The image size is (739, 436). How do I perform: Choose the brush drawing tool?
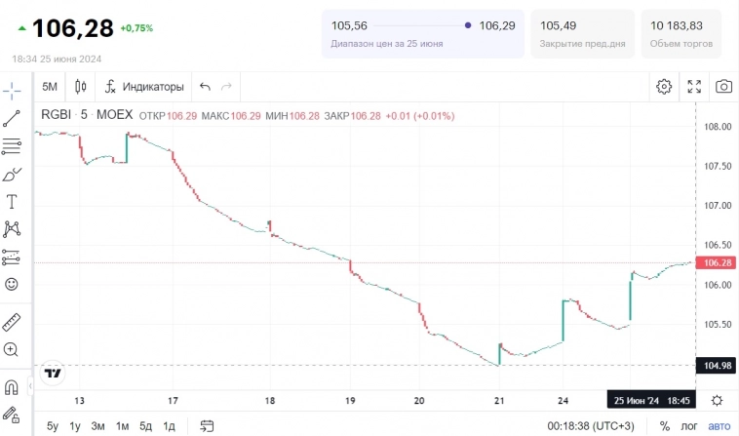[12, 175]
